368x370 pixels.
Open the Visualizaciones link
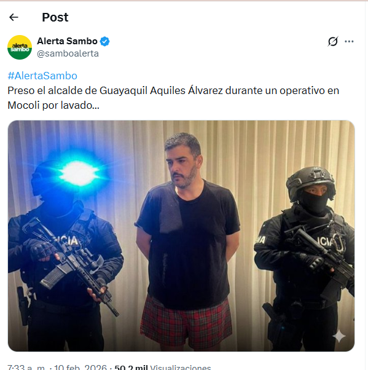(x=181, y=367)
